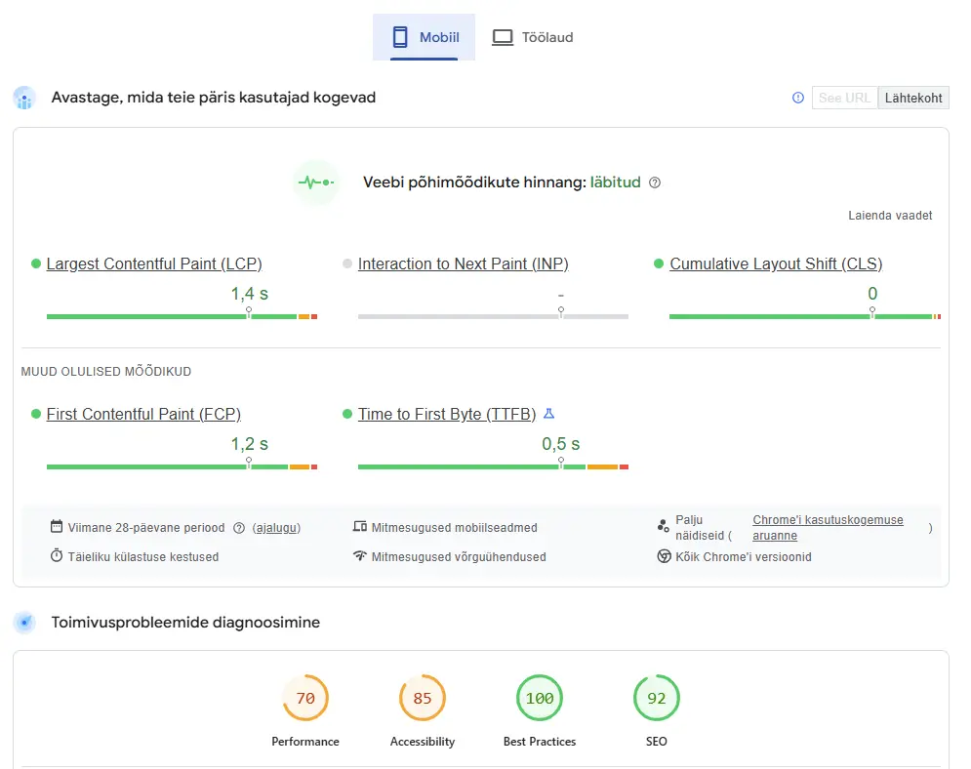Screen dimensions: 971x769
Task: Click the flask icon beside TTFB
Action: 548,414
